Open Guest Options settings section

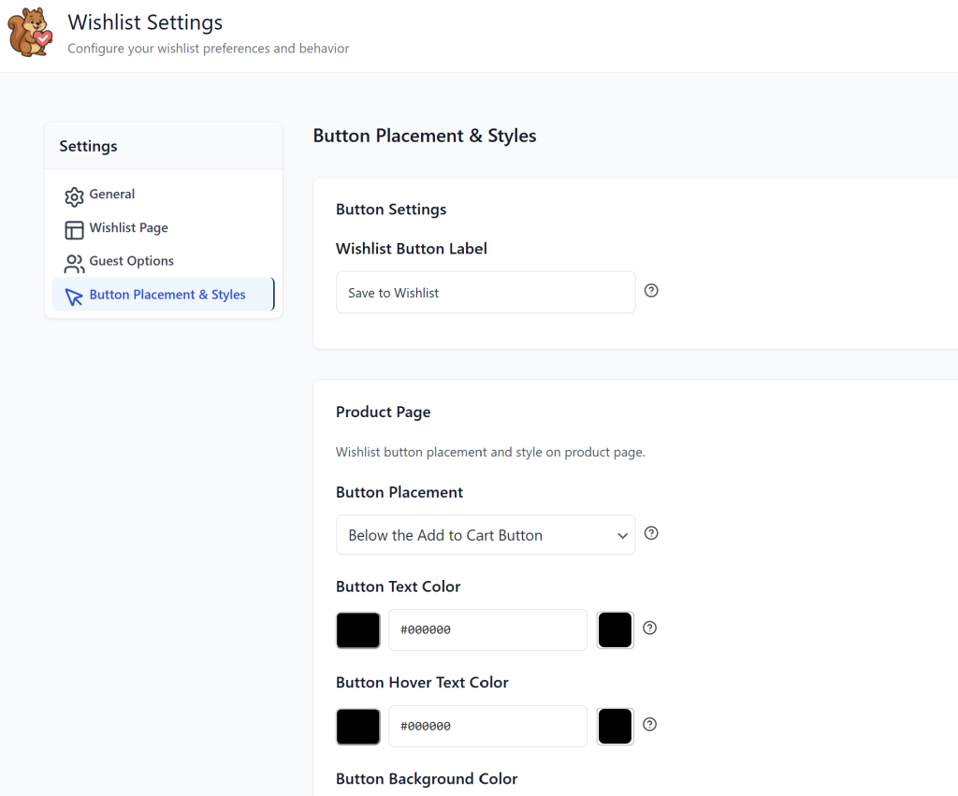pyautogui.click(x=131, y=261)
